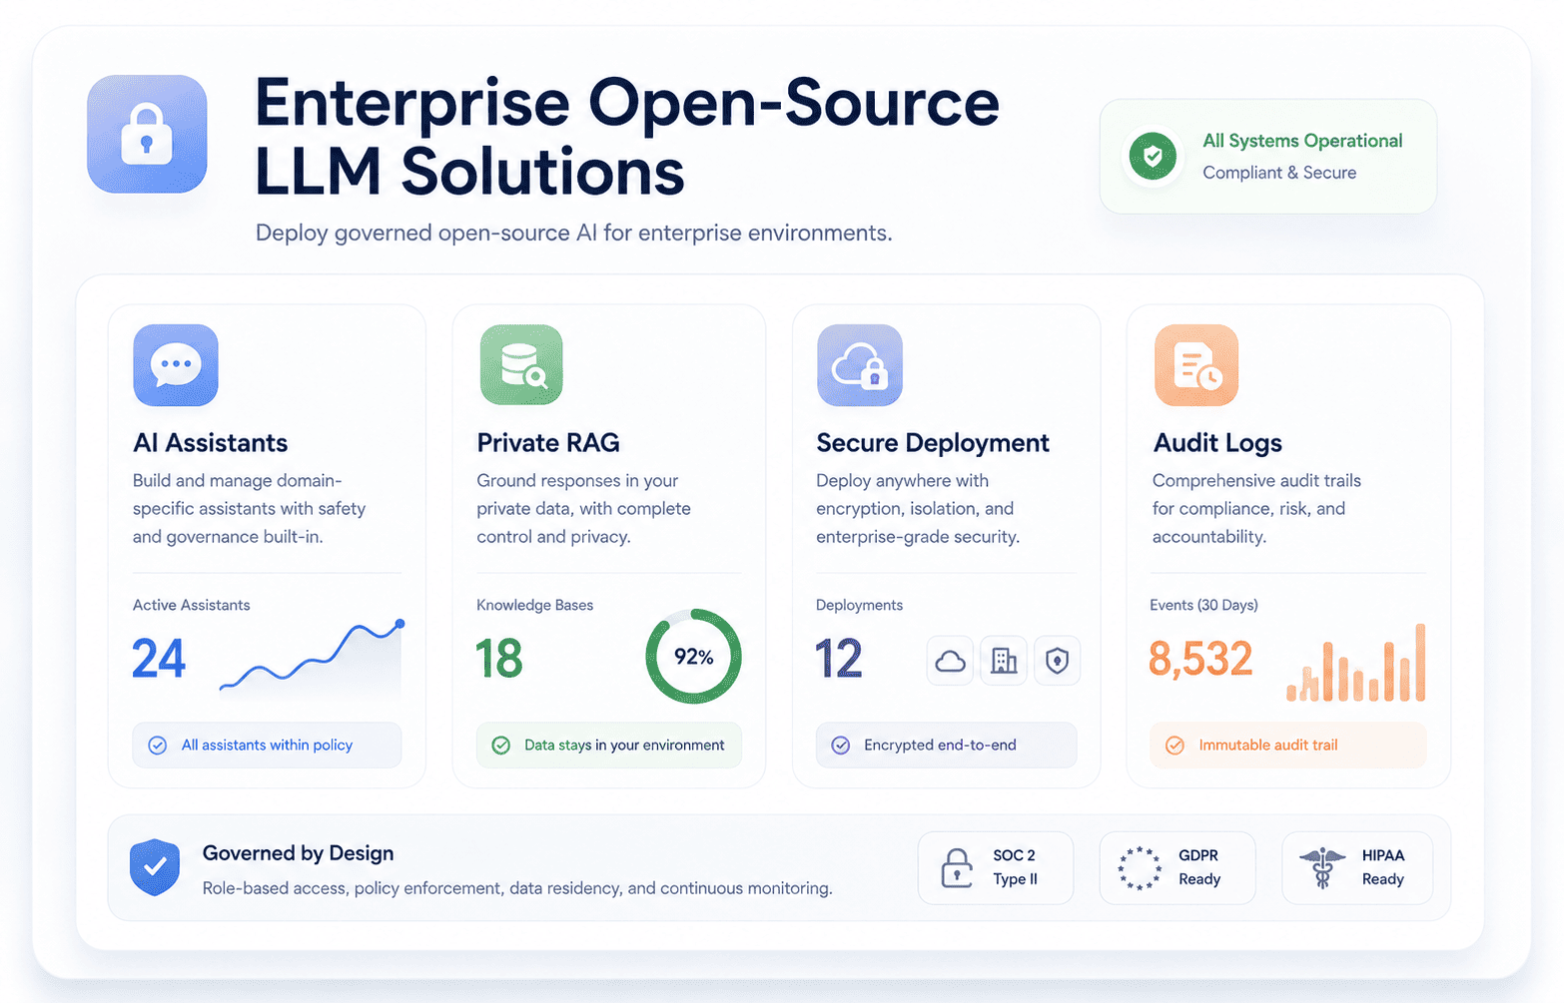Open the Secure Deployment cloud lock icon
1564x1003 pixels.
pyautogui.click(x=860, y=364)
